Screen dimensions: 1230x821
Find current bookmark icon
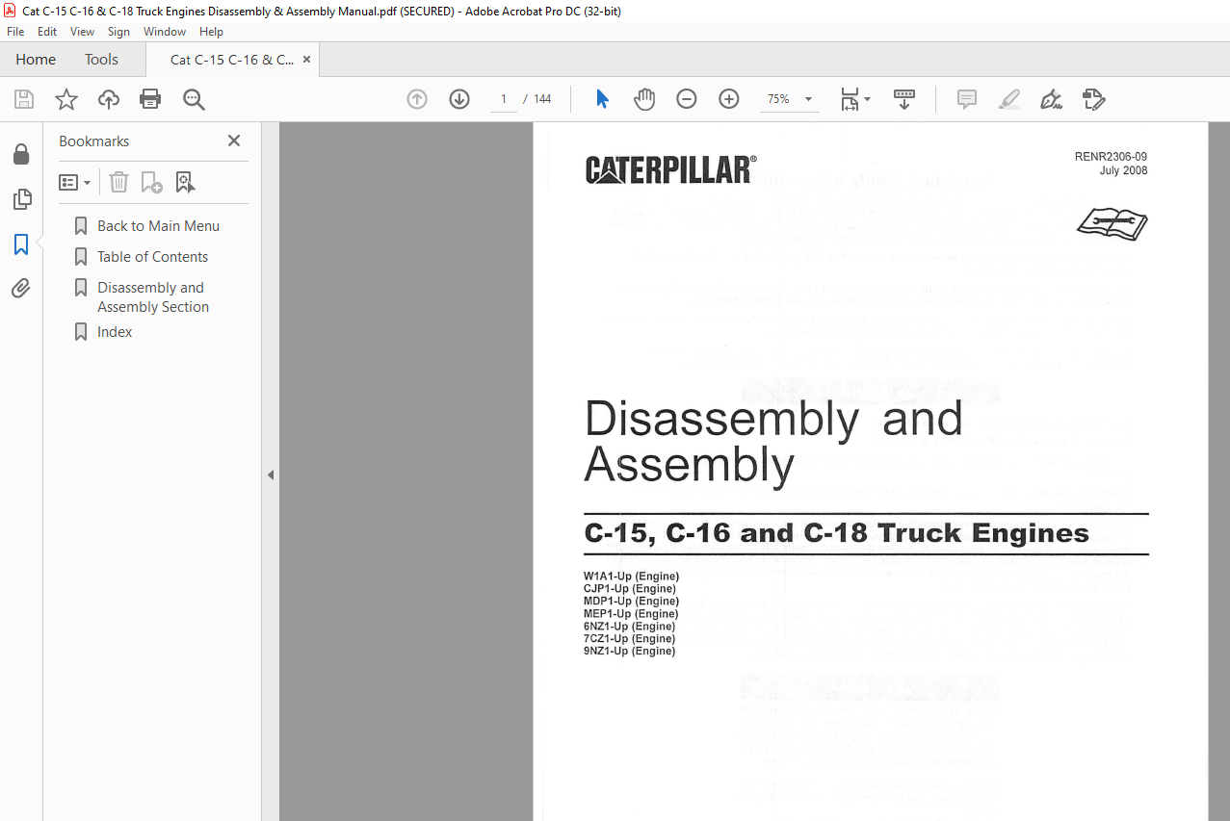(x=185, y=182)
